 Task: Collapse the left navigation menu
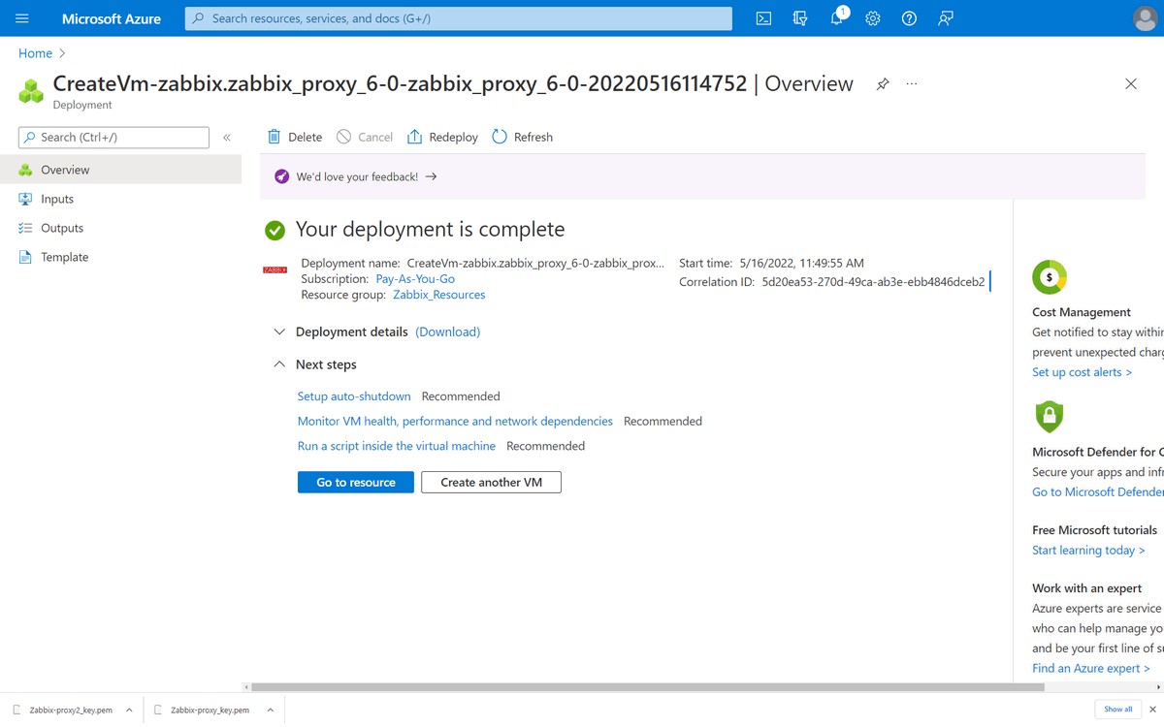(x=227, y=138)
